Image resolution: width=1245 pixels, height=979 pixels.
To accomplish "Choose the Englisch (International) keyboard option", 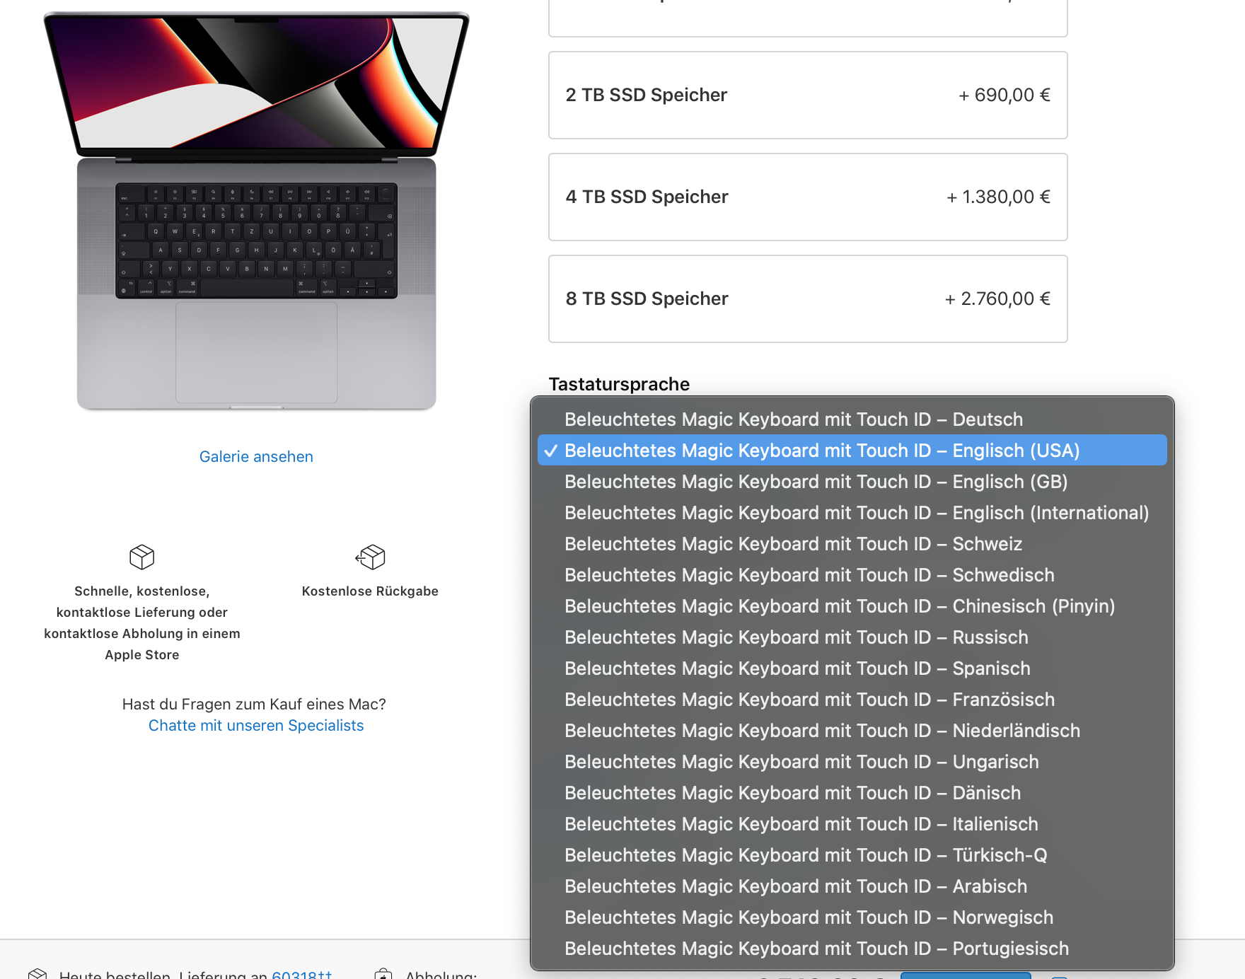I will (x=852, y=513).
